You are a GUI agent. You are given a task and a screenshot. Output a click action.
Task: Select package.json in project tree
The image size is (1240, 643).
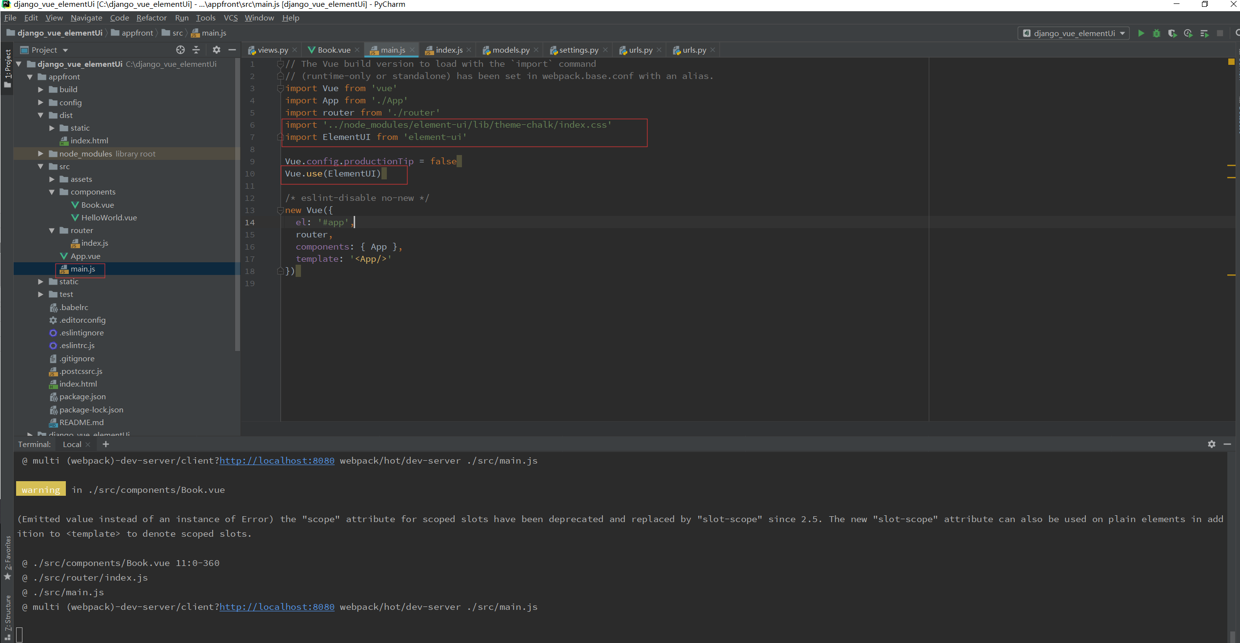click(x=82, y=396)
